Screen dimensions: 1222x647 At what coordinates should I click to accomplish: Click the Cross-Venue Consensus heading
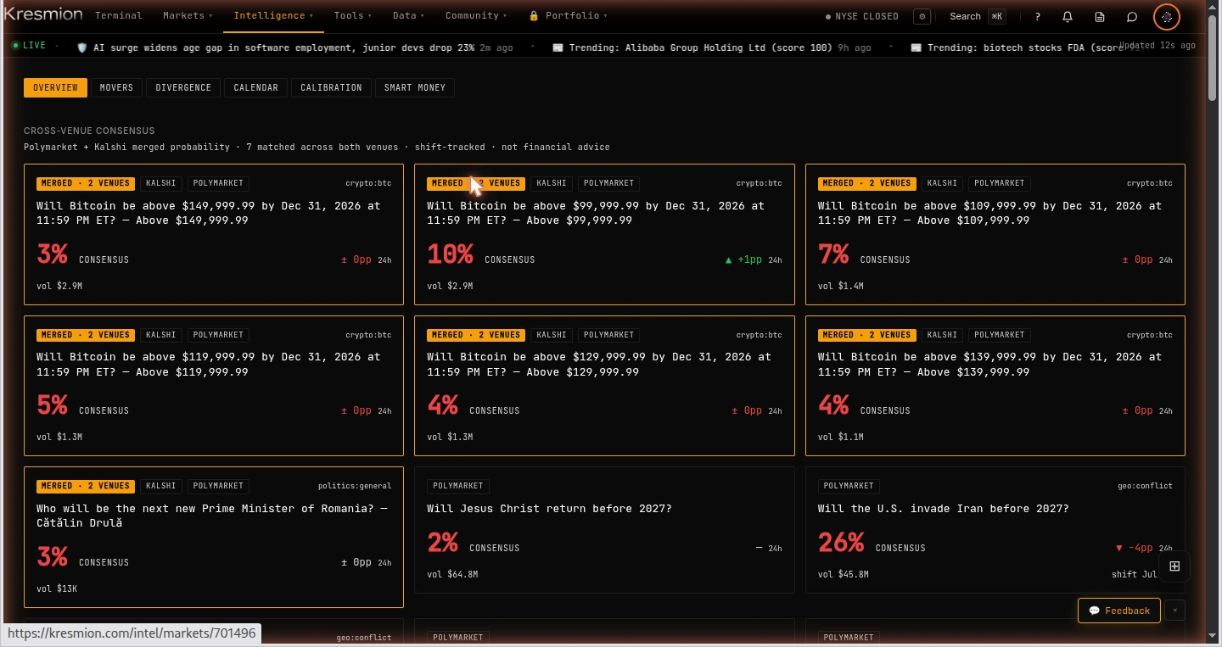[89, 131]
